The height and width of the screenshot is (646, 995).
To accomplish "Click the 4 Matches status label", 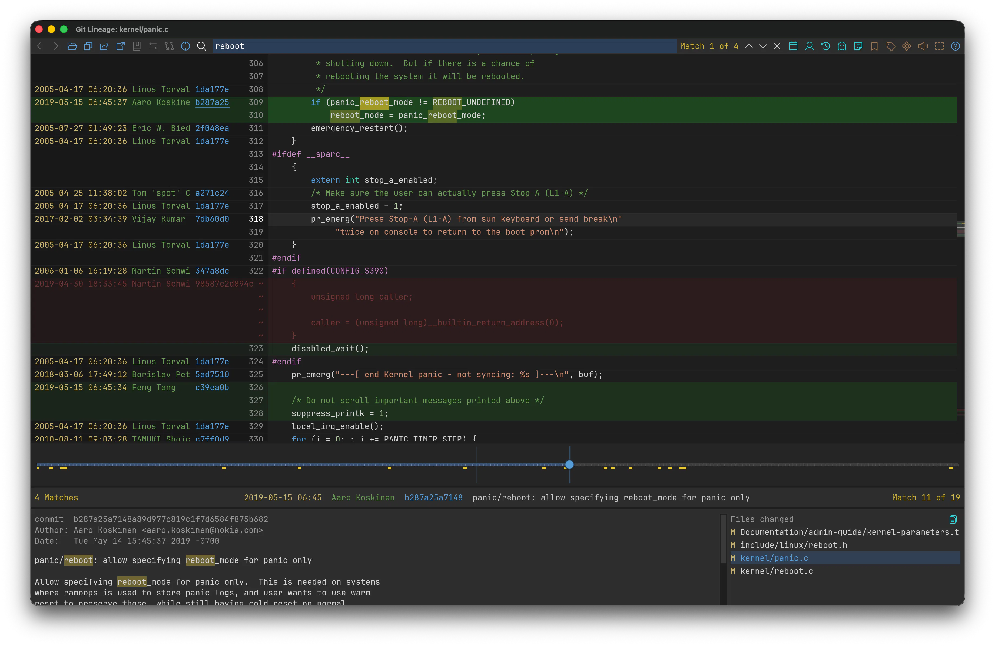I will pos(57,498).
